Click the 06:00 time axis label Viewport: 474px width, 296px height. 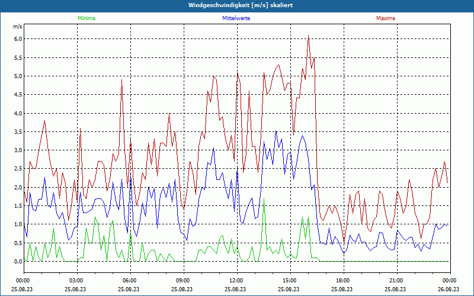(x=130, y=281)
